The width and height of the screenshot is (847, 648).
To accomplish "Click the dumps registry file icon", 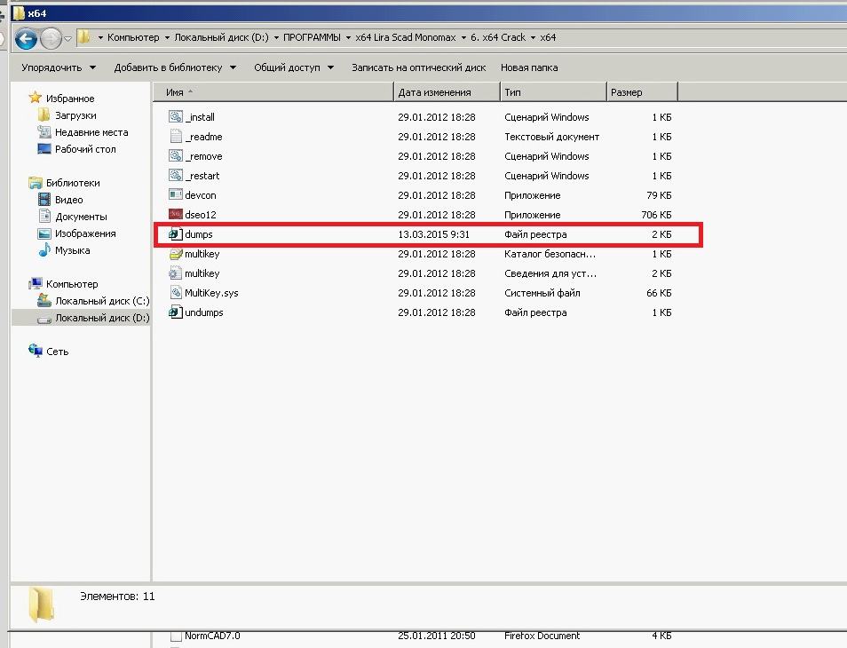I will coord(175,234).
